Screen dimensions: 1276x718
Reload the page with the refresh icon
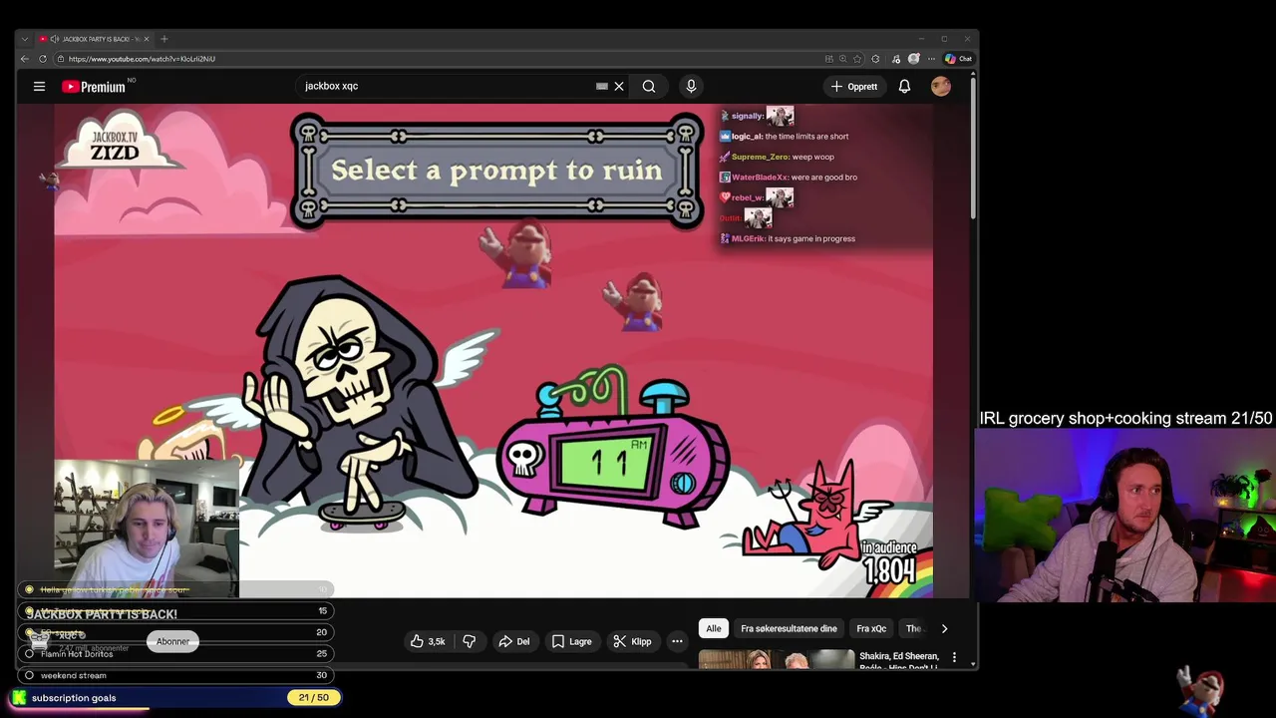[x=43, y=59]
